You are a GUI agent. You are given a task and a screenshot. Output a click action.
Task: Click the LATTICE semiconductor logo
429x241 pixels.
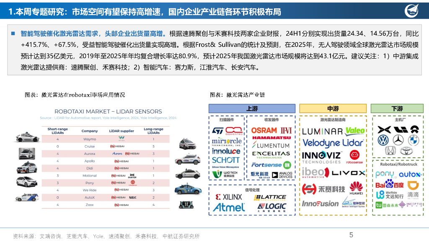pyautogui.click(x=270, y=197)
